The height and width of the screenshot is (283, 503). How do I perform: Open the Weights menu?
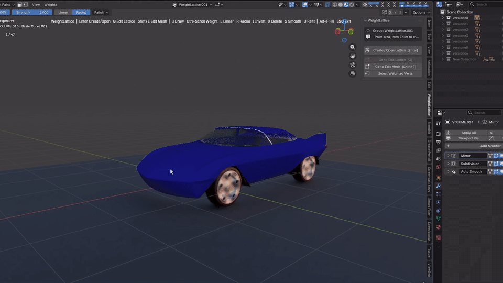51,5
